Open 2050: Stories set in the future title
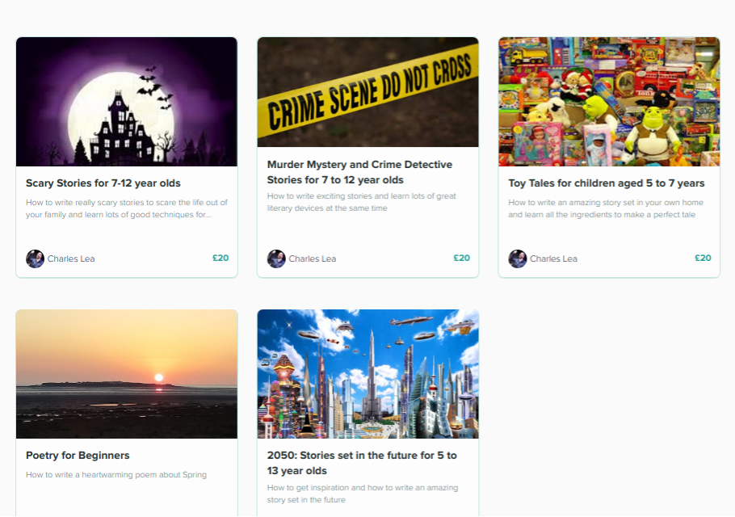The image size is (735, 517). [362, 463]
